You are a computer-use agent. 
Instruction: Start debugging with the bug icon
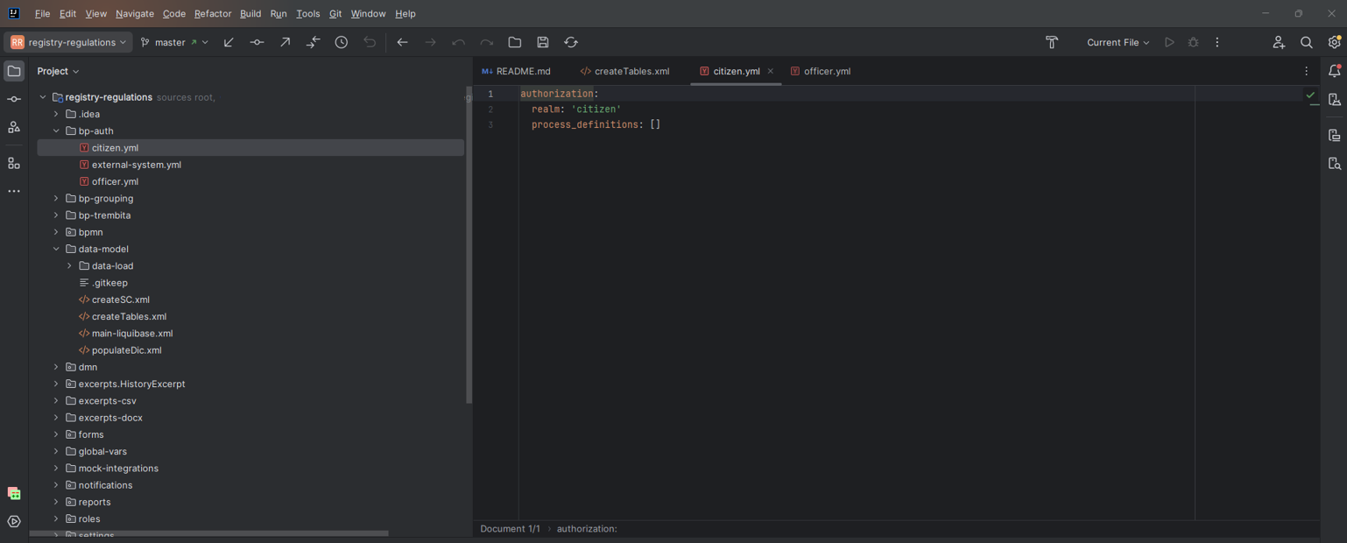[1194, 42]
